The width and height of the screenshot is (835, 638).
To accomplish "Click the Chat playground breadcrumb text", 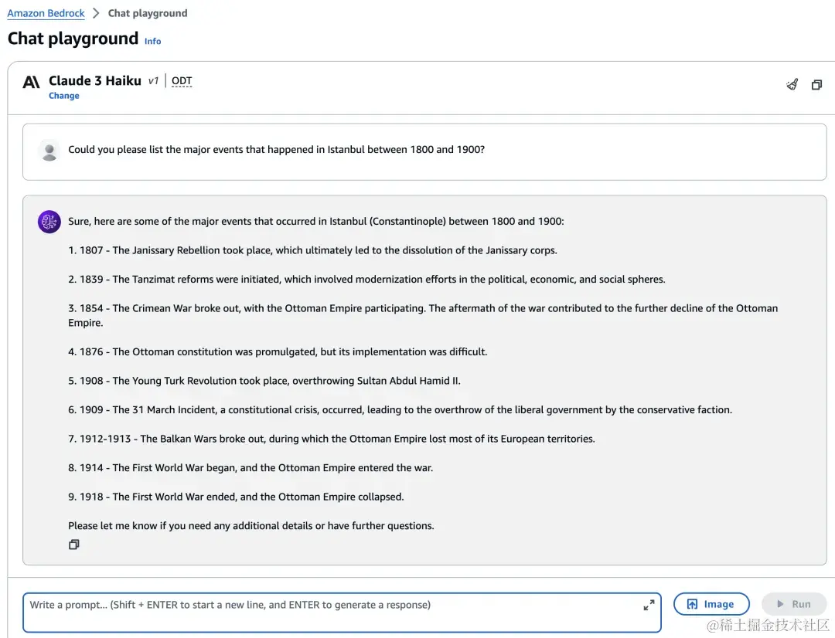I will click(x=148, y=13).
